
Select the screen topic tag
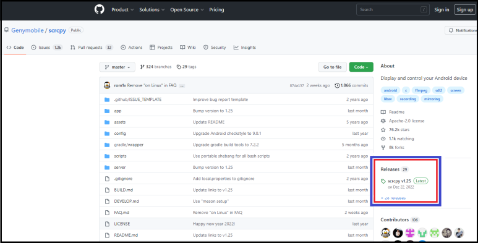456,90
